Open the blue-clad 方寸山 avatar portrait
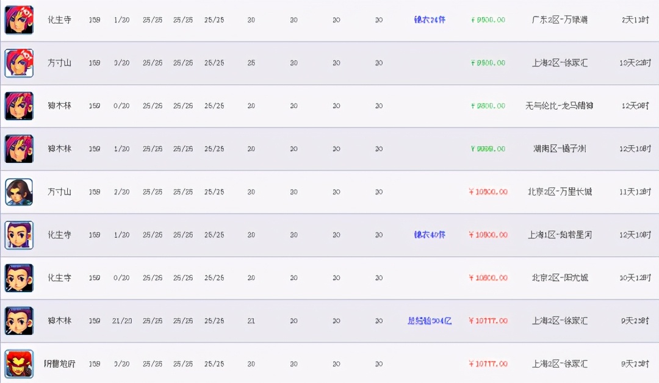 click(x=19, y=191)
